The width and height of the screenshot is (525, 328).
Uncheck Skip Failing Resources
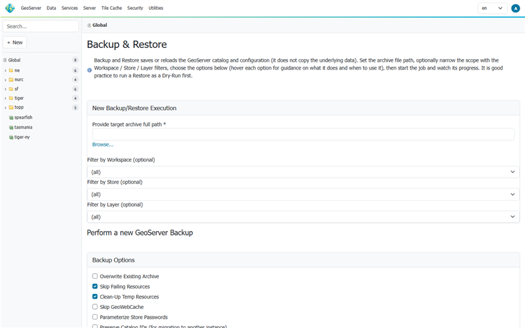point(95,287)
